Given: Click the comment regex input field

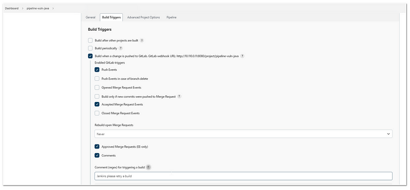Looking at the screenshot, I should tap(243, 176).
